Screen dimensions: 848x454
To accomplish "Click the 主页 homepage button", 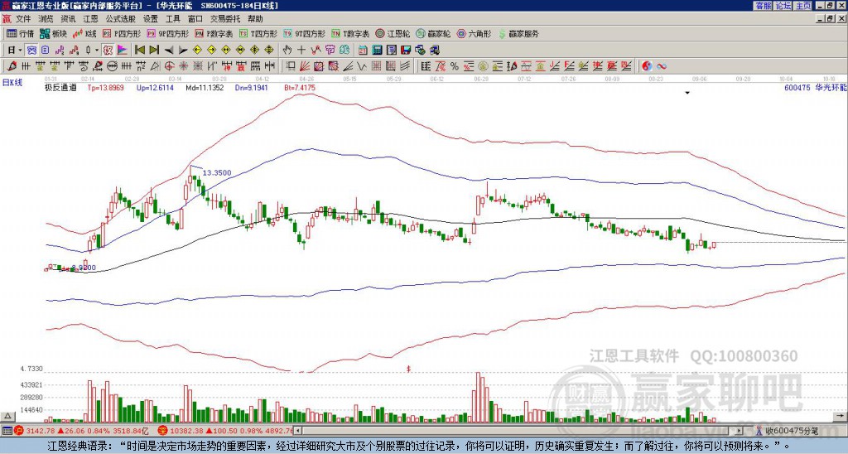I will pyautogui.click(x=803, y=6).
